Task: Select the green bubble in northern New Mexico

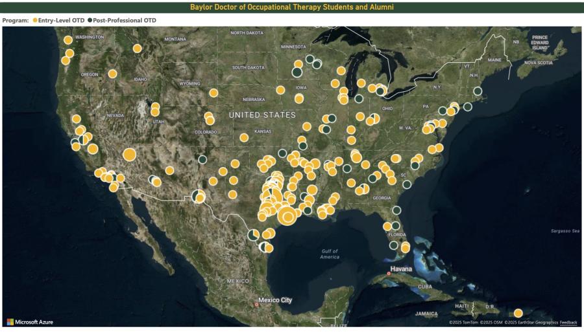Action: tap(202, 160)
